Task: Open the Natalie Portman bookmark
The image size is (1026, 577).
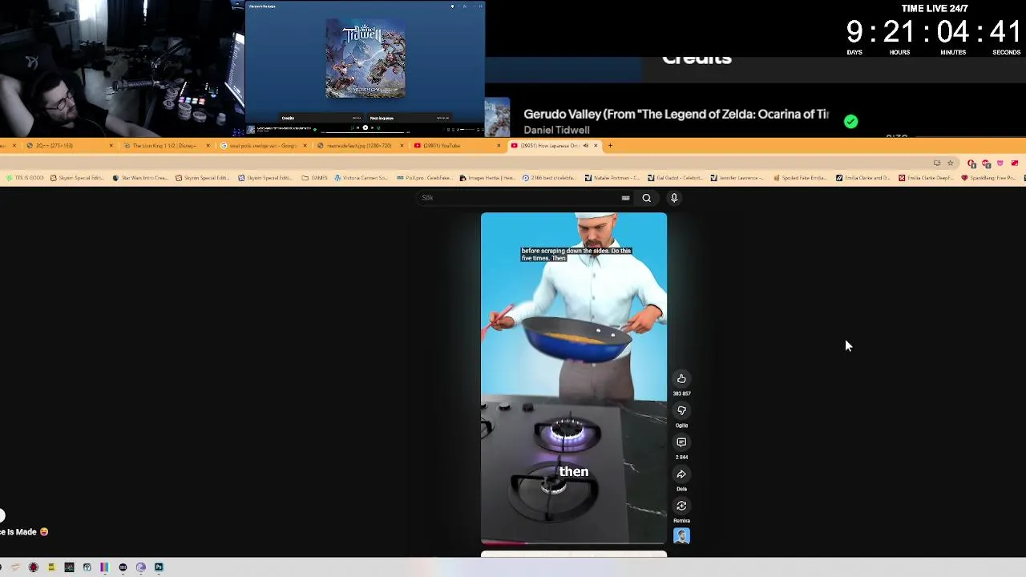Action: [612, 178]
